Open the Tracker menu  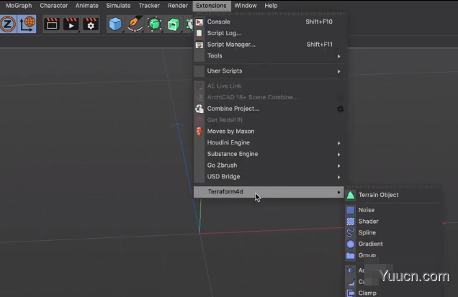coord(149,6)
